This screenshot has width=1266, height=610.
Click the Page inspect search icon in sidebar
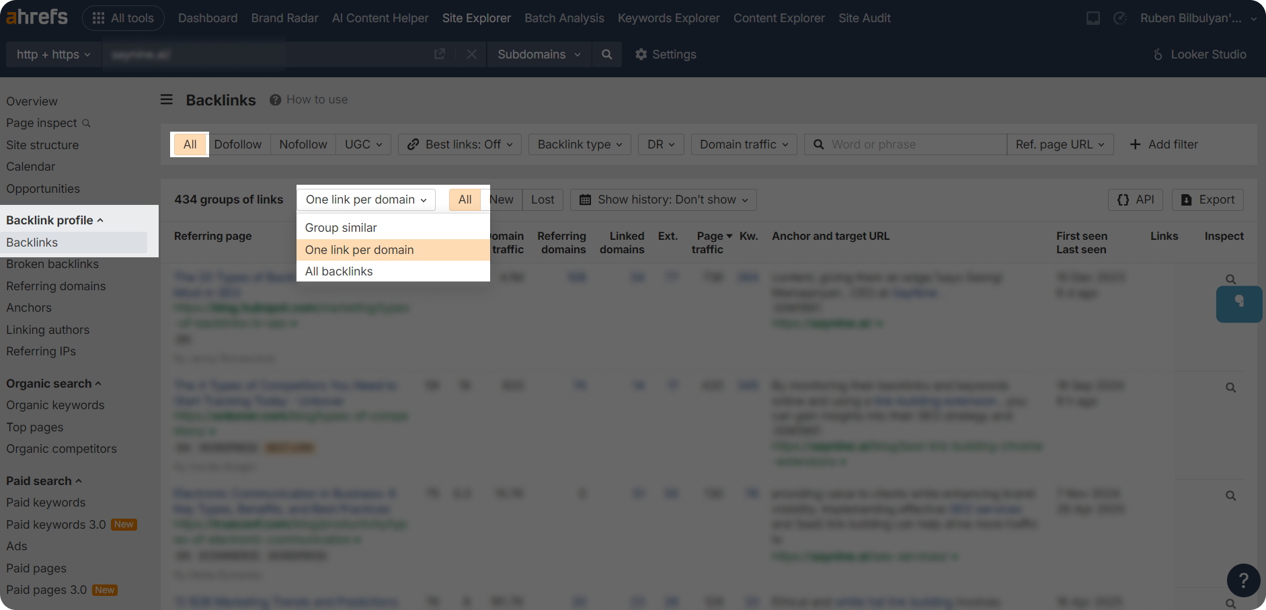[86, 123]
